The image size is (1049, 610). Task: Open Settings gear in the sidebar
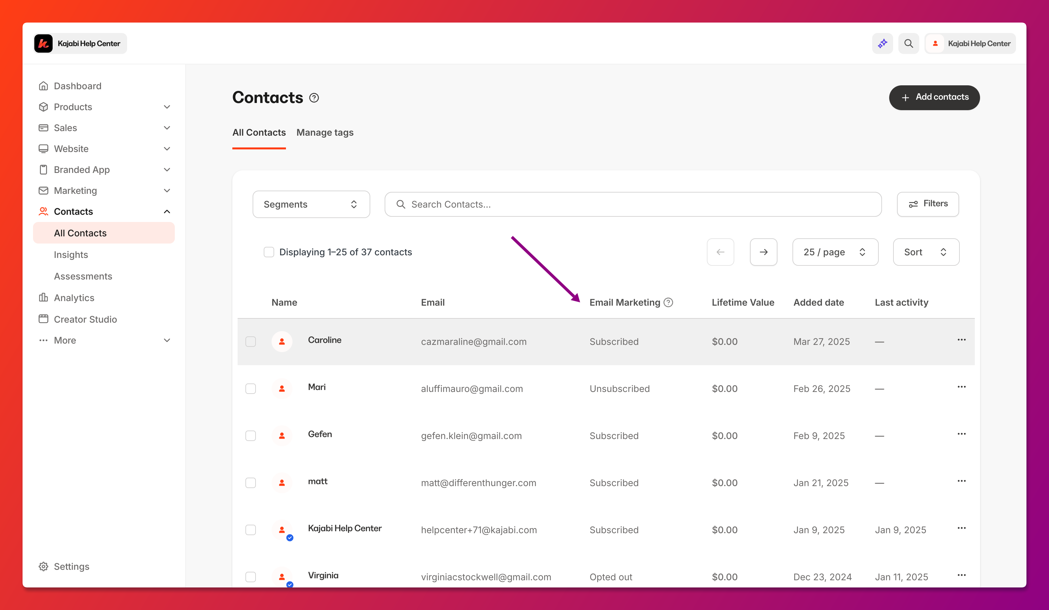click(43, 566)
